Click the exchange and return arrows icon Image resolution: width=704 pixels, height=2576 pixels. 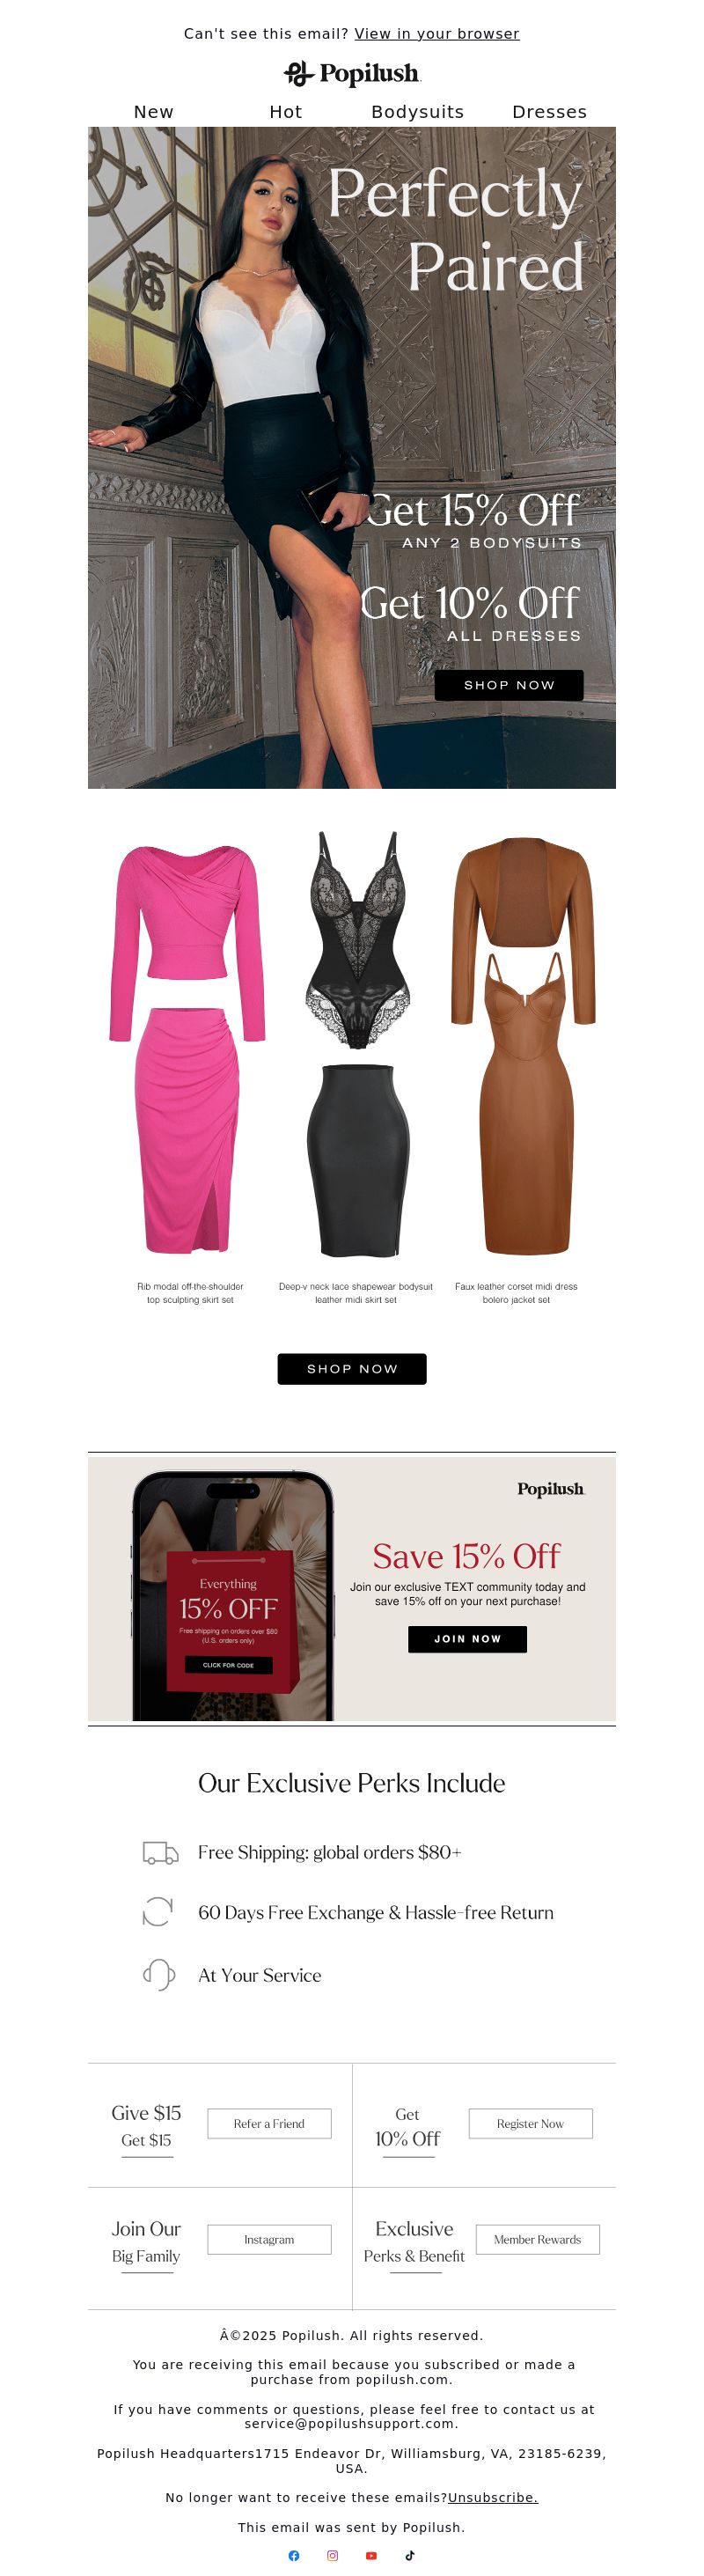point(158,1912)
